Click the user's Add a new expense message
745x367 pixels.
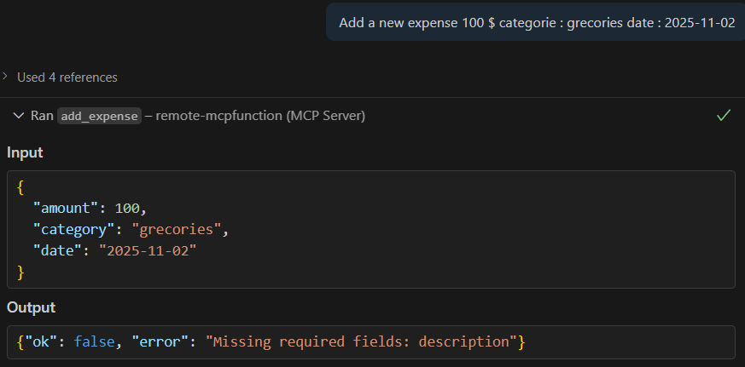pos(537,23)
